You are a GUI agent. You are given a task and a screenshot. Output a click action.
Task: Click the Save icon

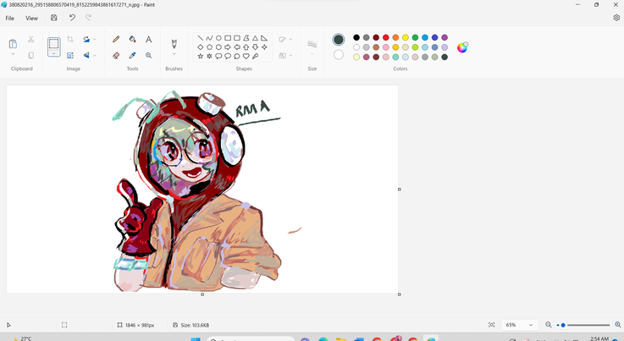(53, 18)
